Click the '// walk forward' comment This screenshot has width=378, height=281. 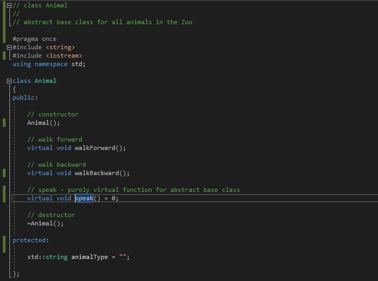55,139
